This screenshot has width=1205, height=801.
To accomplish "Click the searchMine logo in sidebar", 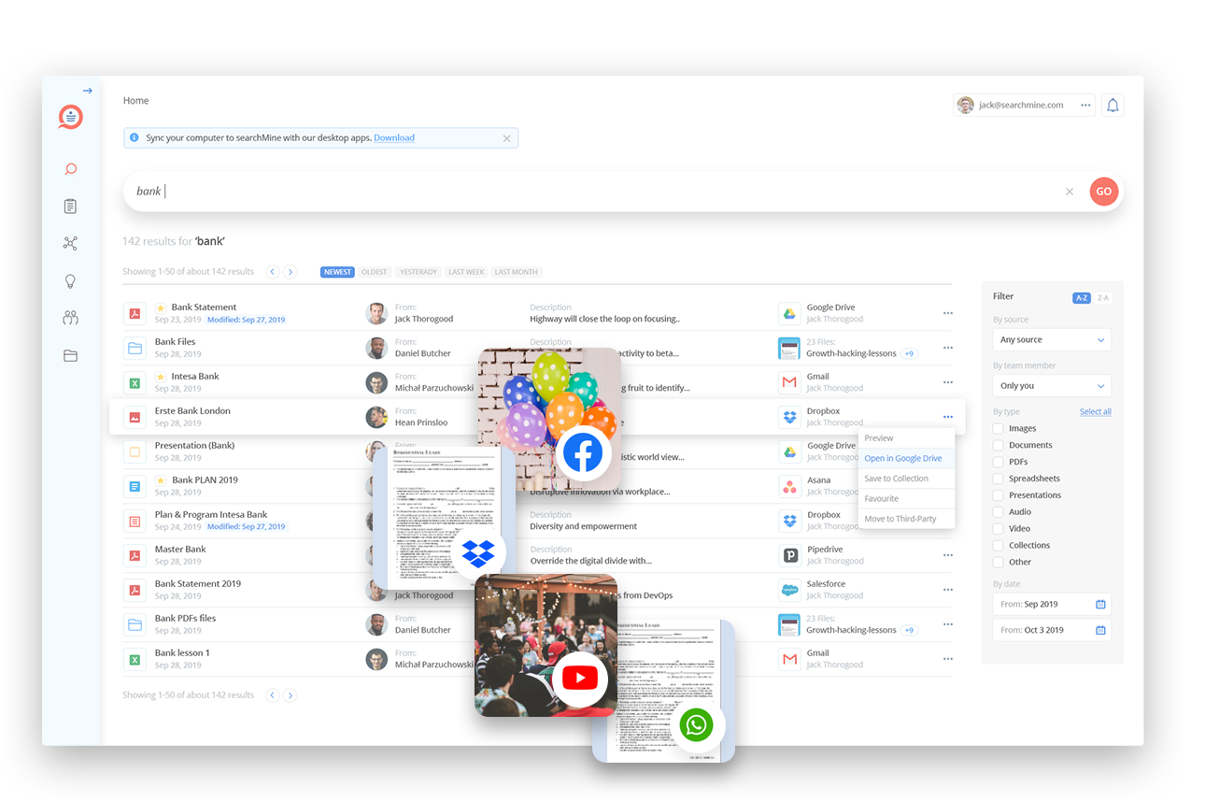I will [70, 117].
